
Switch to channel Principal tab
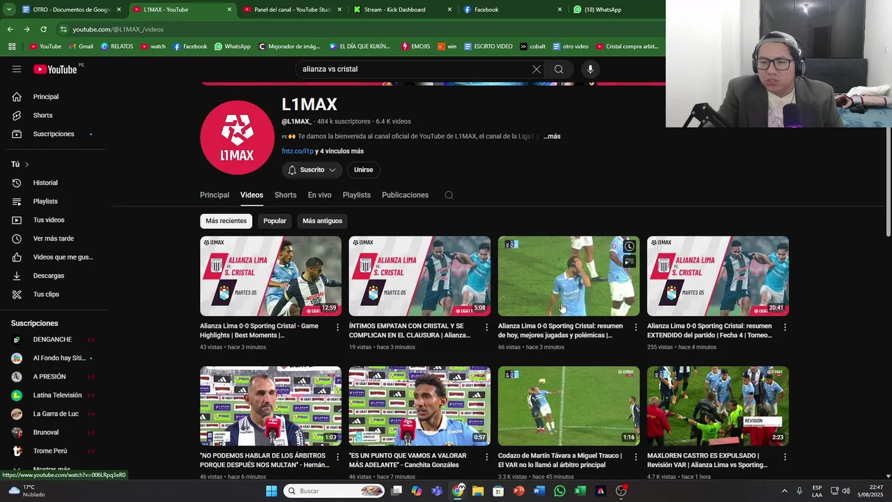215,195
